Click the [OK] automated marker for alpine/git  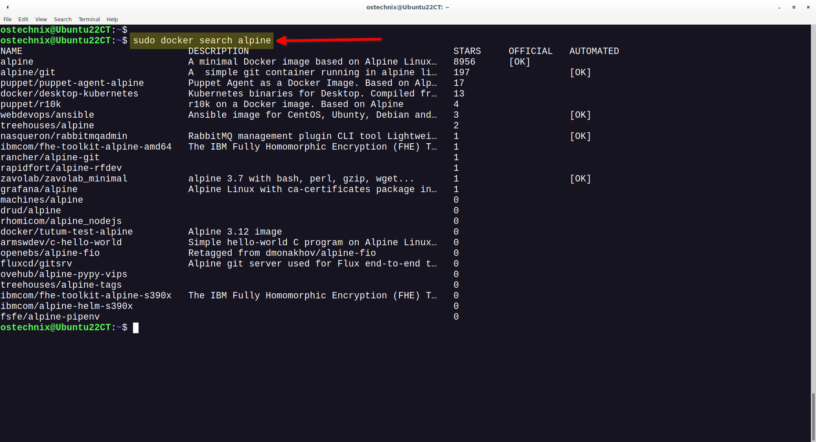click(x=580, y=72)
